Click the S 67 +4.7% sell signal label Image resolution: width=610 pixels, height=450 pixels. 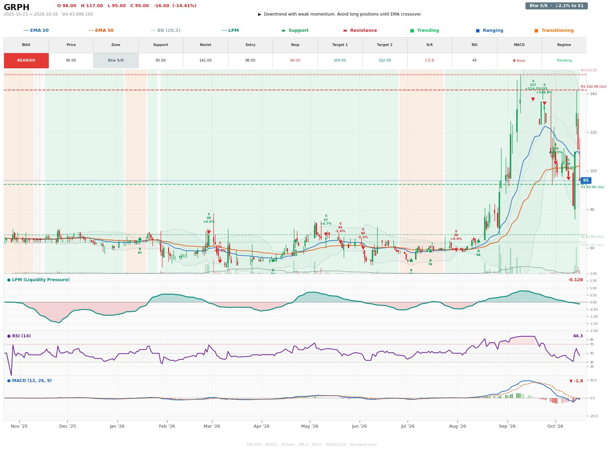pos(326,220)
